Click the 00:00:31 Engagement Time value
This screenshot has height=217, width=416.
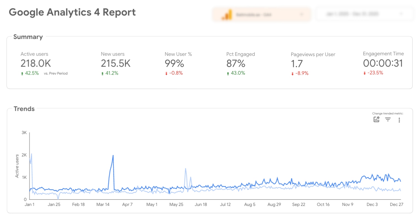pyautogui.click(x=383, y=63)
